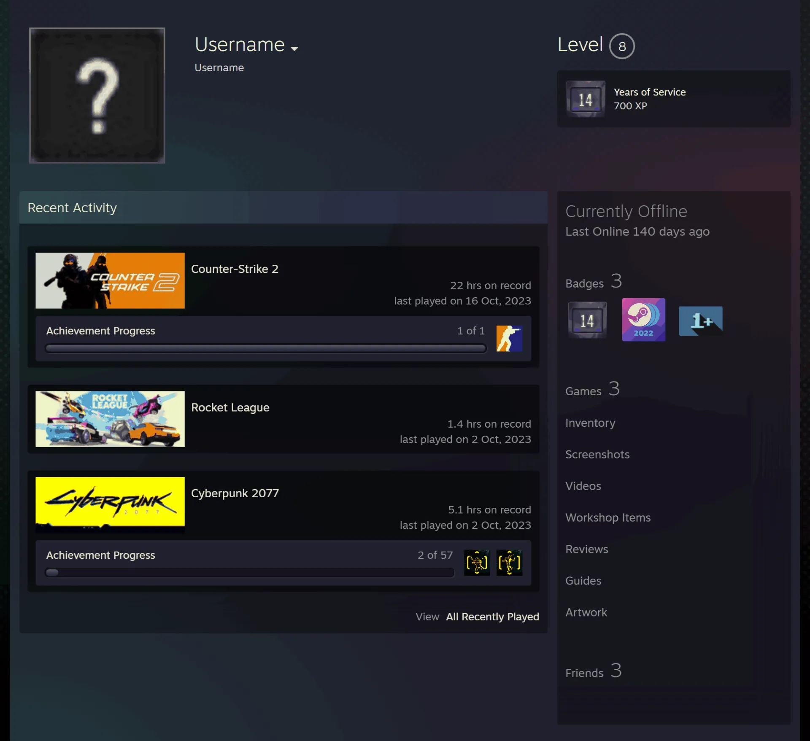
Task: Open the Games 3 link
Action: point(592,389)
